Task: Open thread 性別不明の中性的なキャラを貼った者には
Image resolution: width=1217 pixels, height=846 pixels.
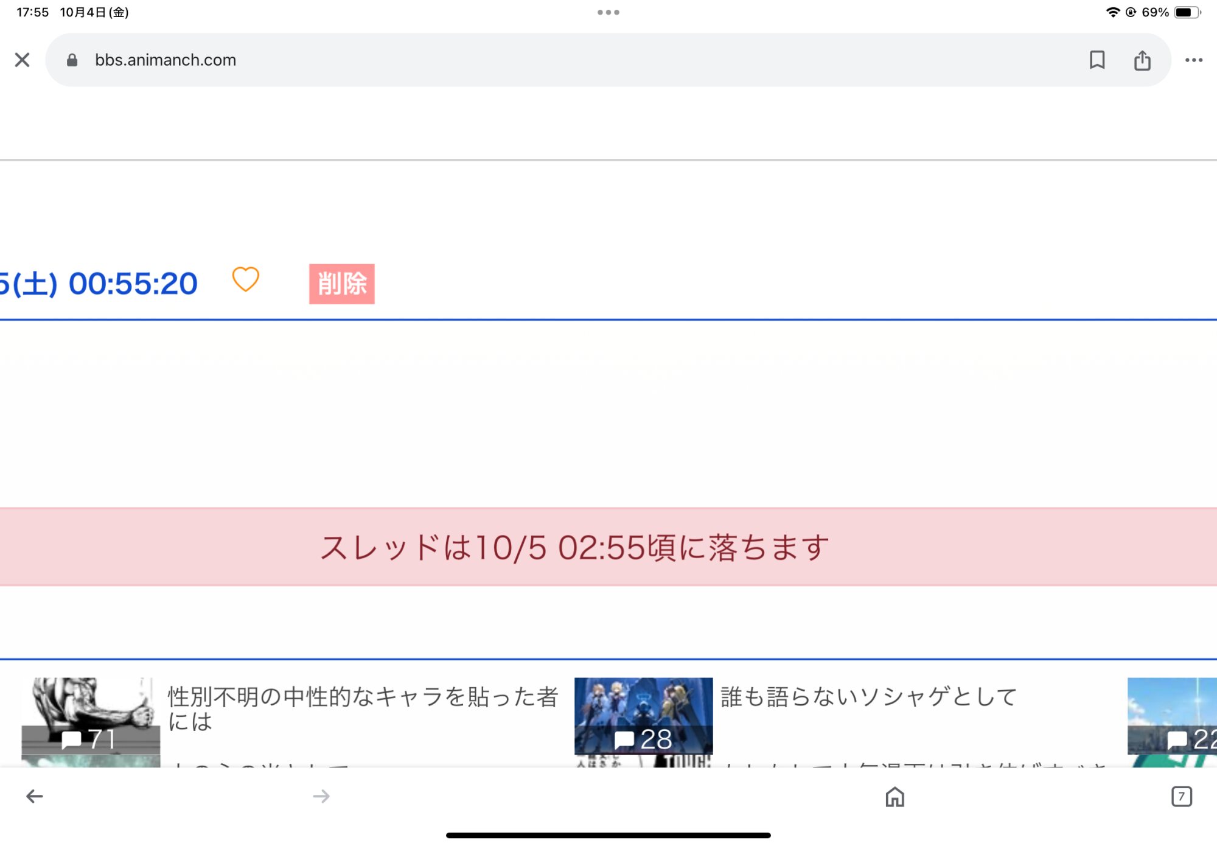Action: tap(363, 708)
